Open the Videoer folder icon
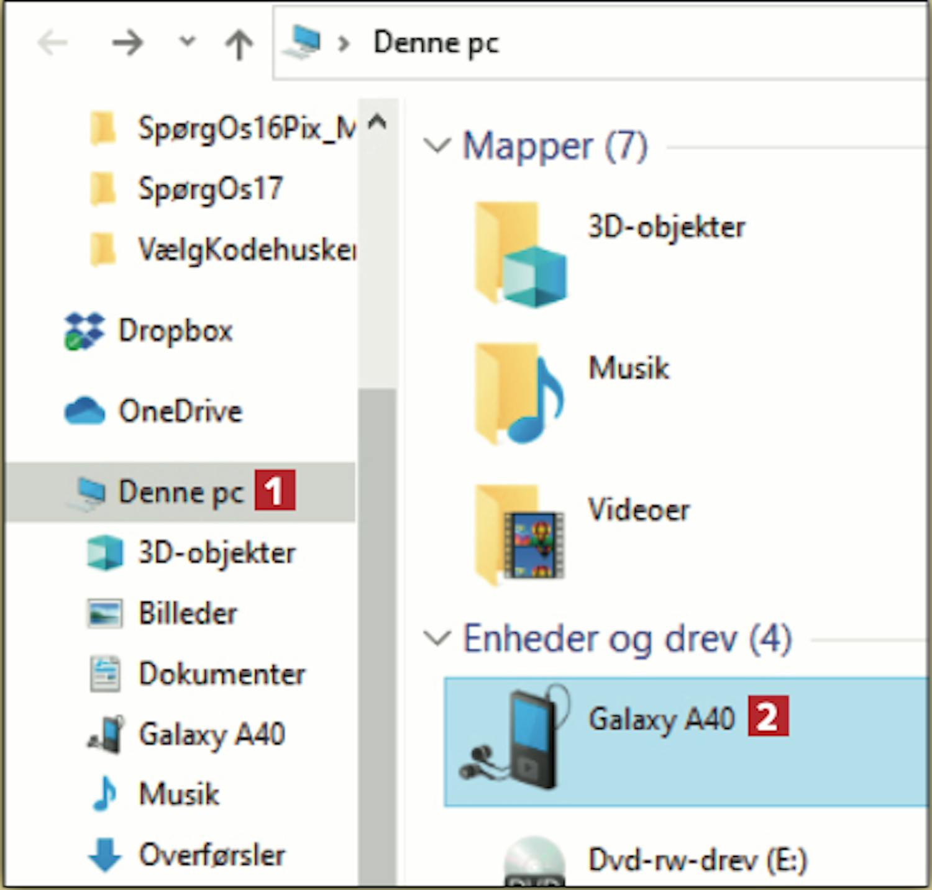932x890 pixels. pos(520,535)
